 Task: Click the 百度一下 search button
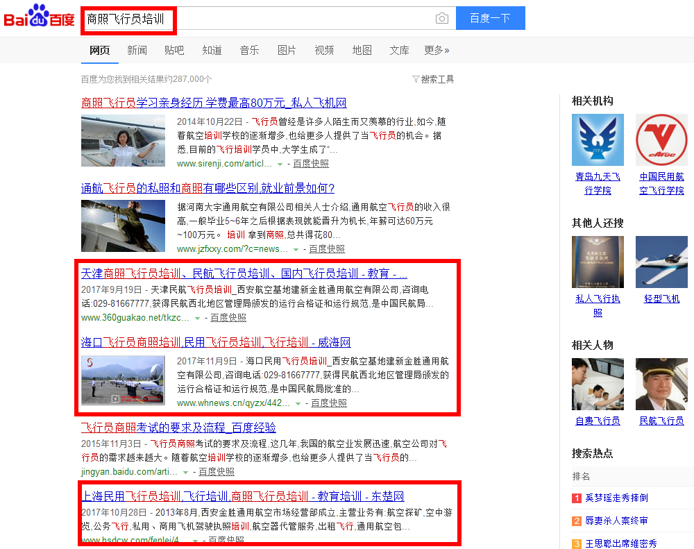[x=491, y=18]
